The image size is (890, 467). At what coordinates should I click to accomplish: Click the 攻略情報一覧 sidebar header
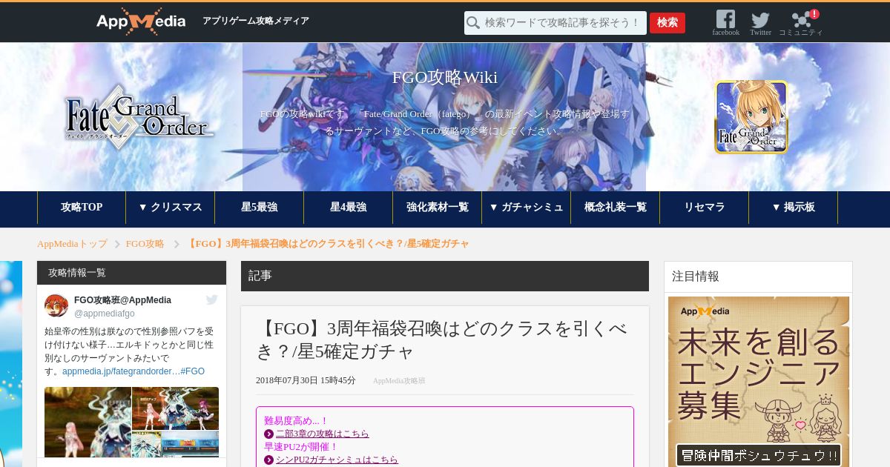click(131, 273)
